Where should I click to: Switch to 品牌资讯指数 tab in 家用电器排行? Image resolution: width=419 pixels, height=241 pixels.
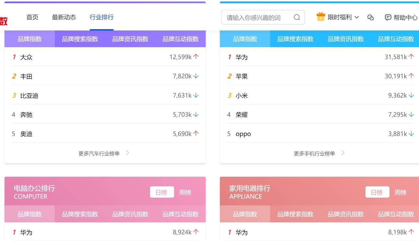click(345, 214)
